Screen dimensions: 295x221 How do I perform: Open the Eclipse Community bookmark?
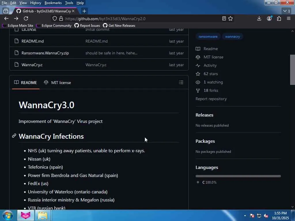[54, 25]
